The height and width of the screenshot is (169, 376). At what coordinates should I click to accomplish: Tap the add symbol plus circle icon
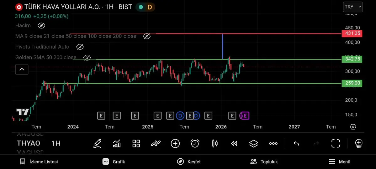pos(175,144)
